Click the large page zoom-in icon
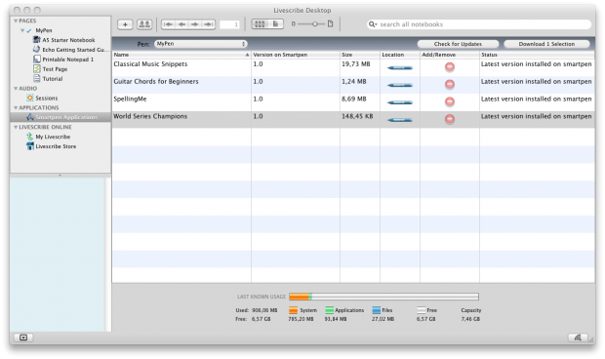The image size is (605, 359). (330, 24)
